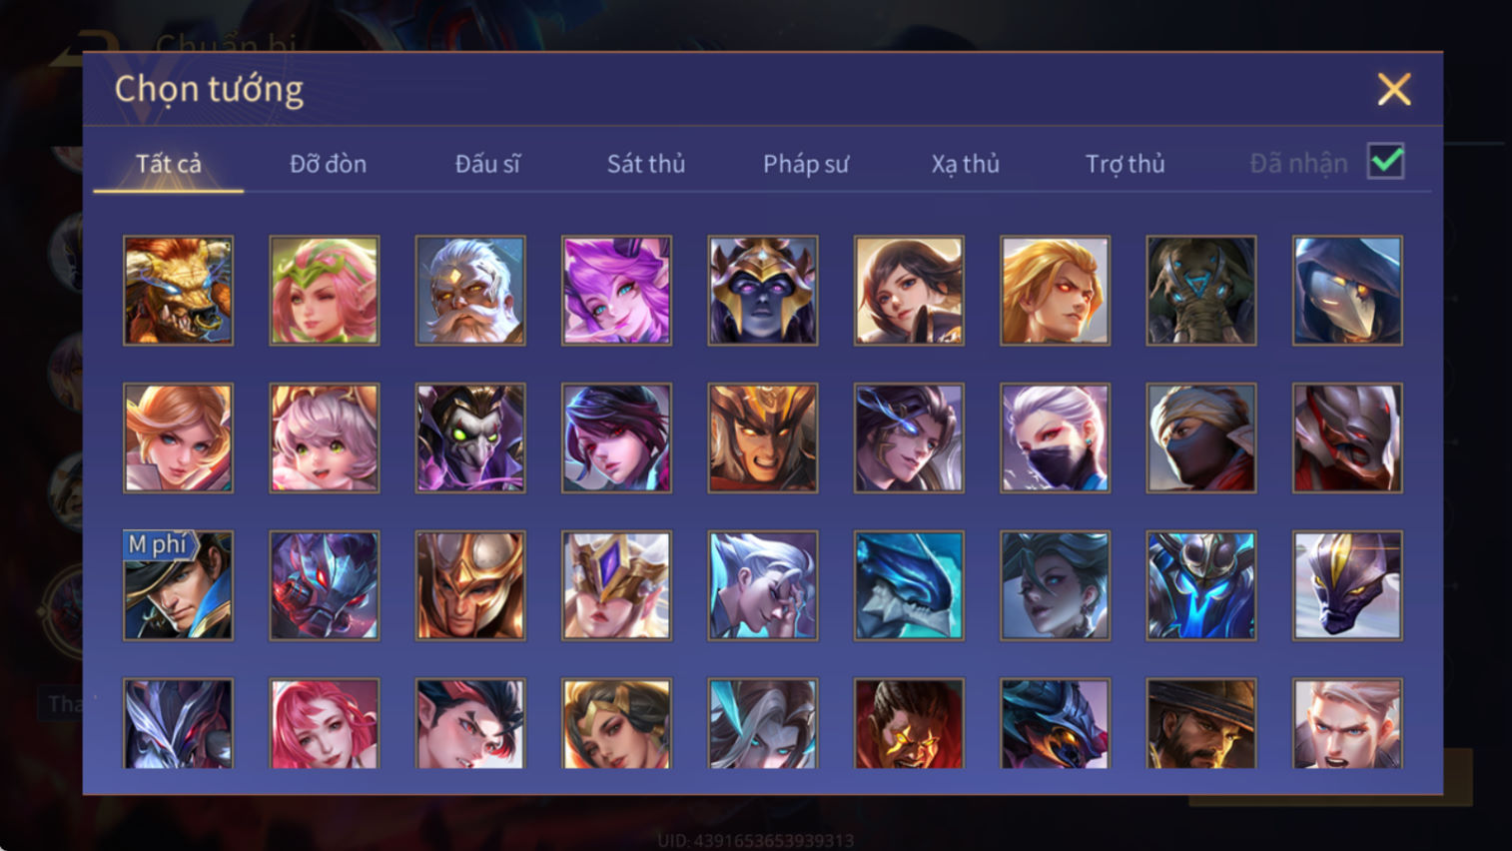Pick the hooded plague-mask hero portrait
The image size is (1512, 851).
click(1347, 291)
